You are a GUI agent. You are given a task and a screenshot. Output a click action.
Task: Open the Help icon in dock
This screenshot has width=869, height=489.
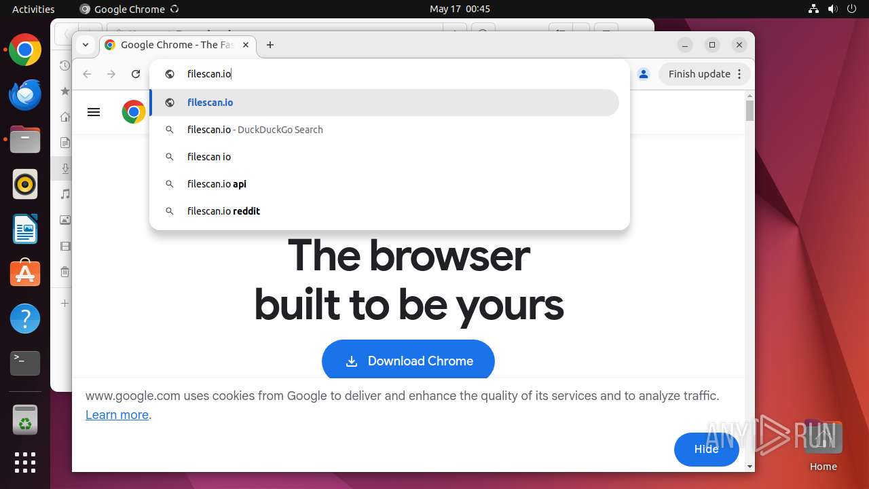(x=25, y=319)
